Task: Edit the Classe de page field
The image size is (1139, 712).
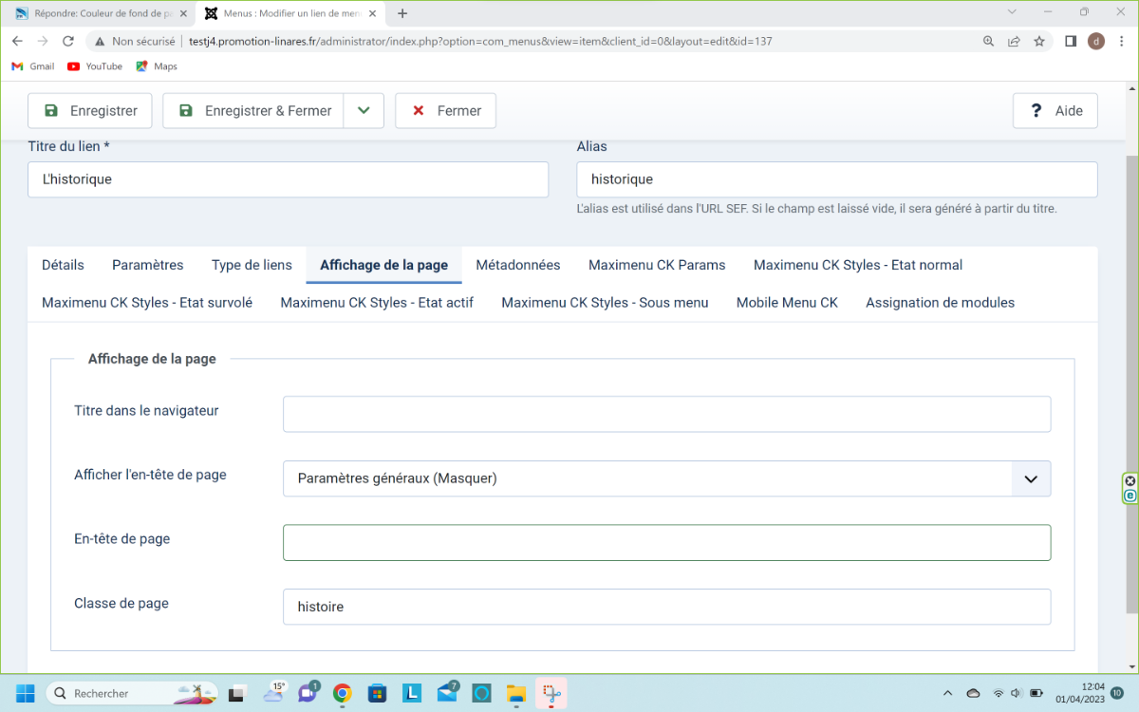Action: 666,607
